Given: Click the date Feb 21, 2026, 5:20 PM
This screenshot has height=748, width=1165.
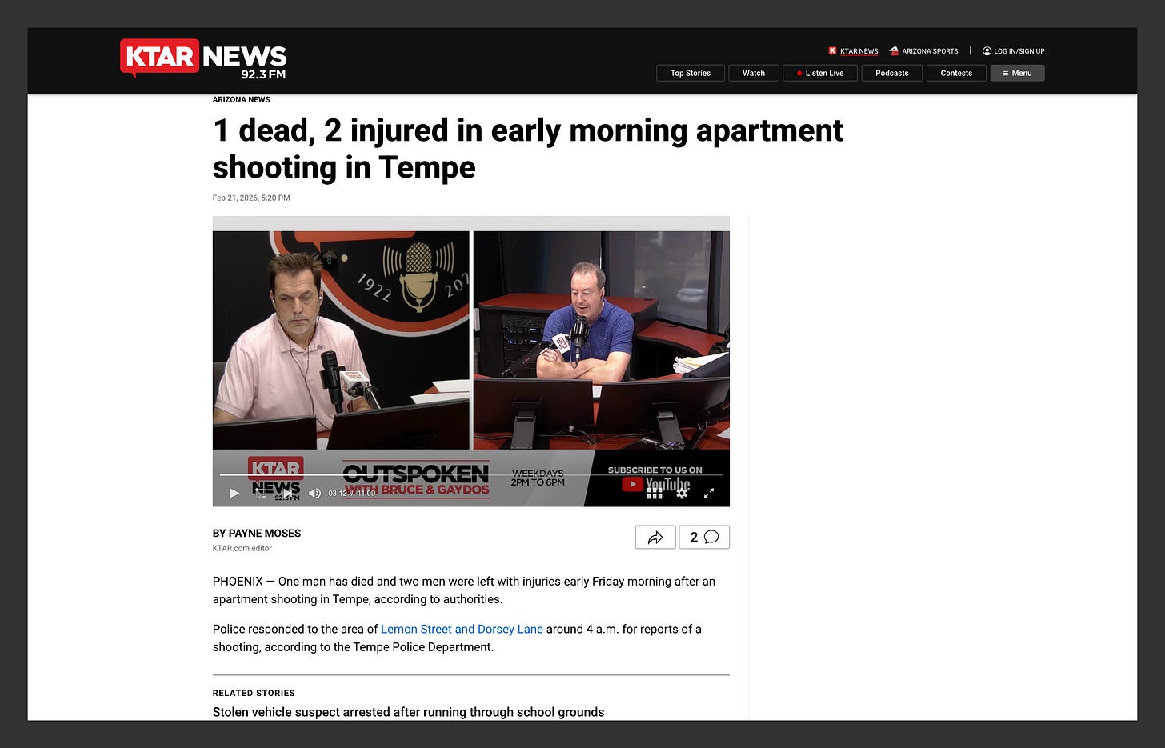Looking at the screenshot, I should click(251, 198).
